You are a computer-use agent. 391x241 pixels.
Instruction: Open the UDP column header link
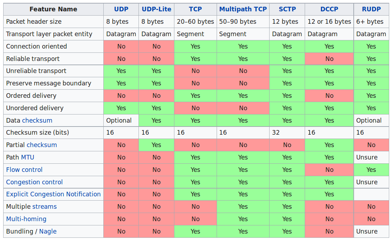coord(121,9)
